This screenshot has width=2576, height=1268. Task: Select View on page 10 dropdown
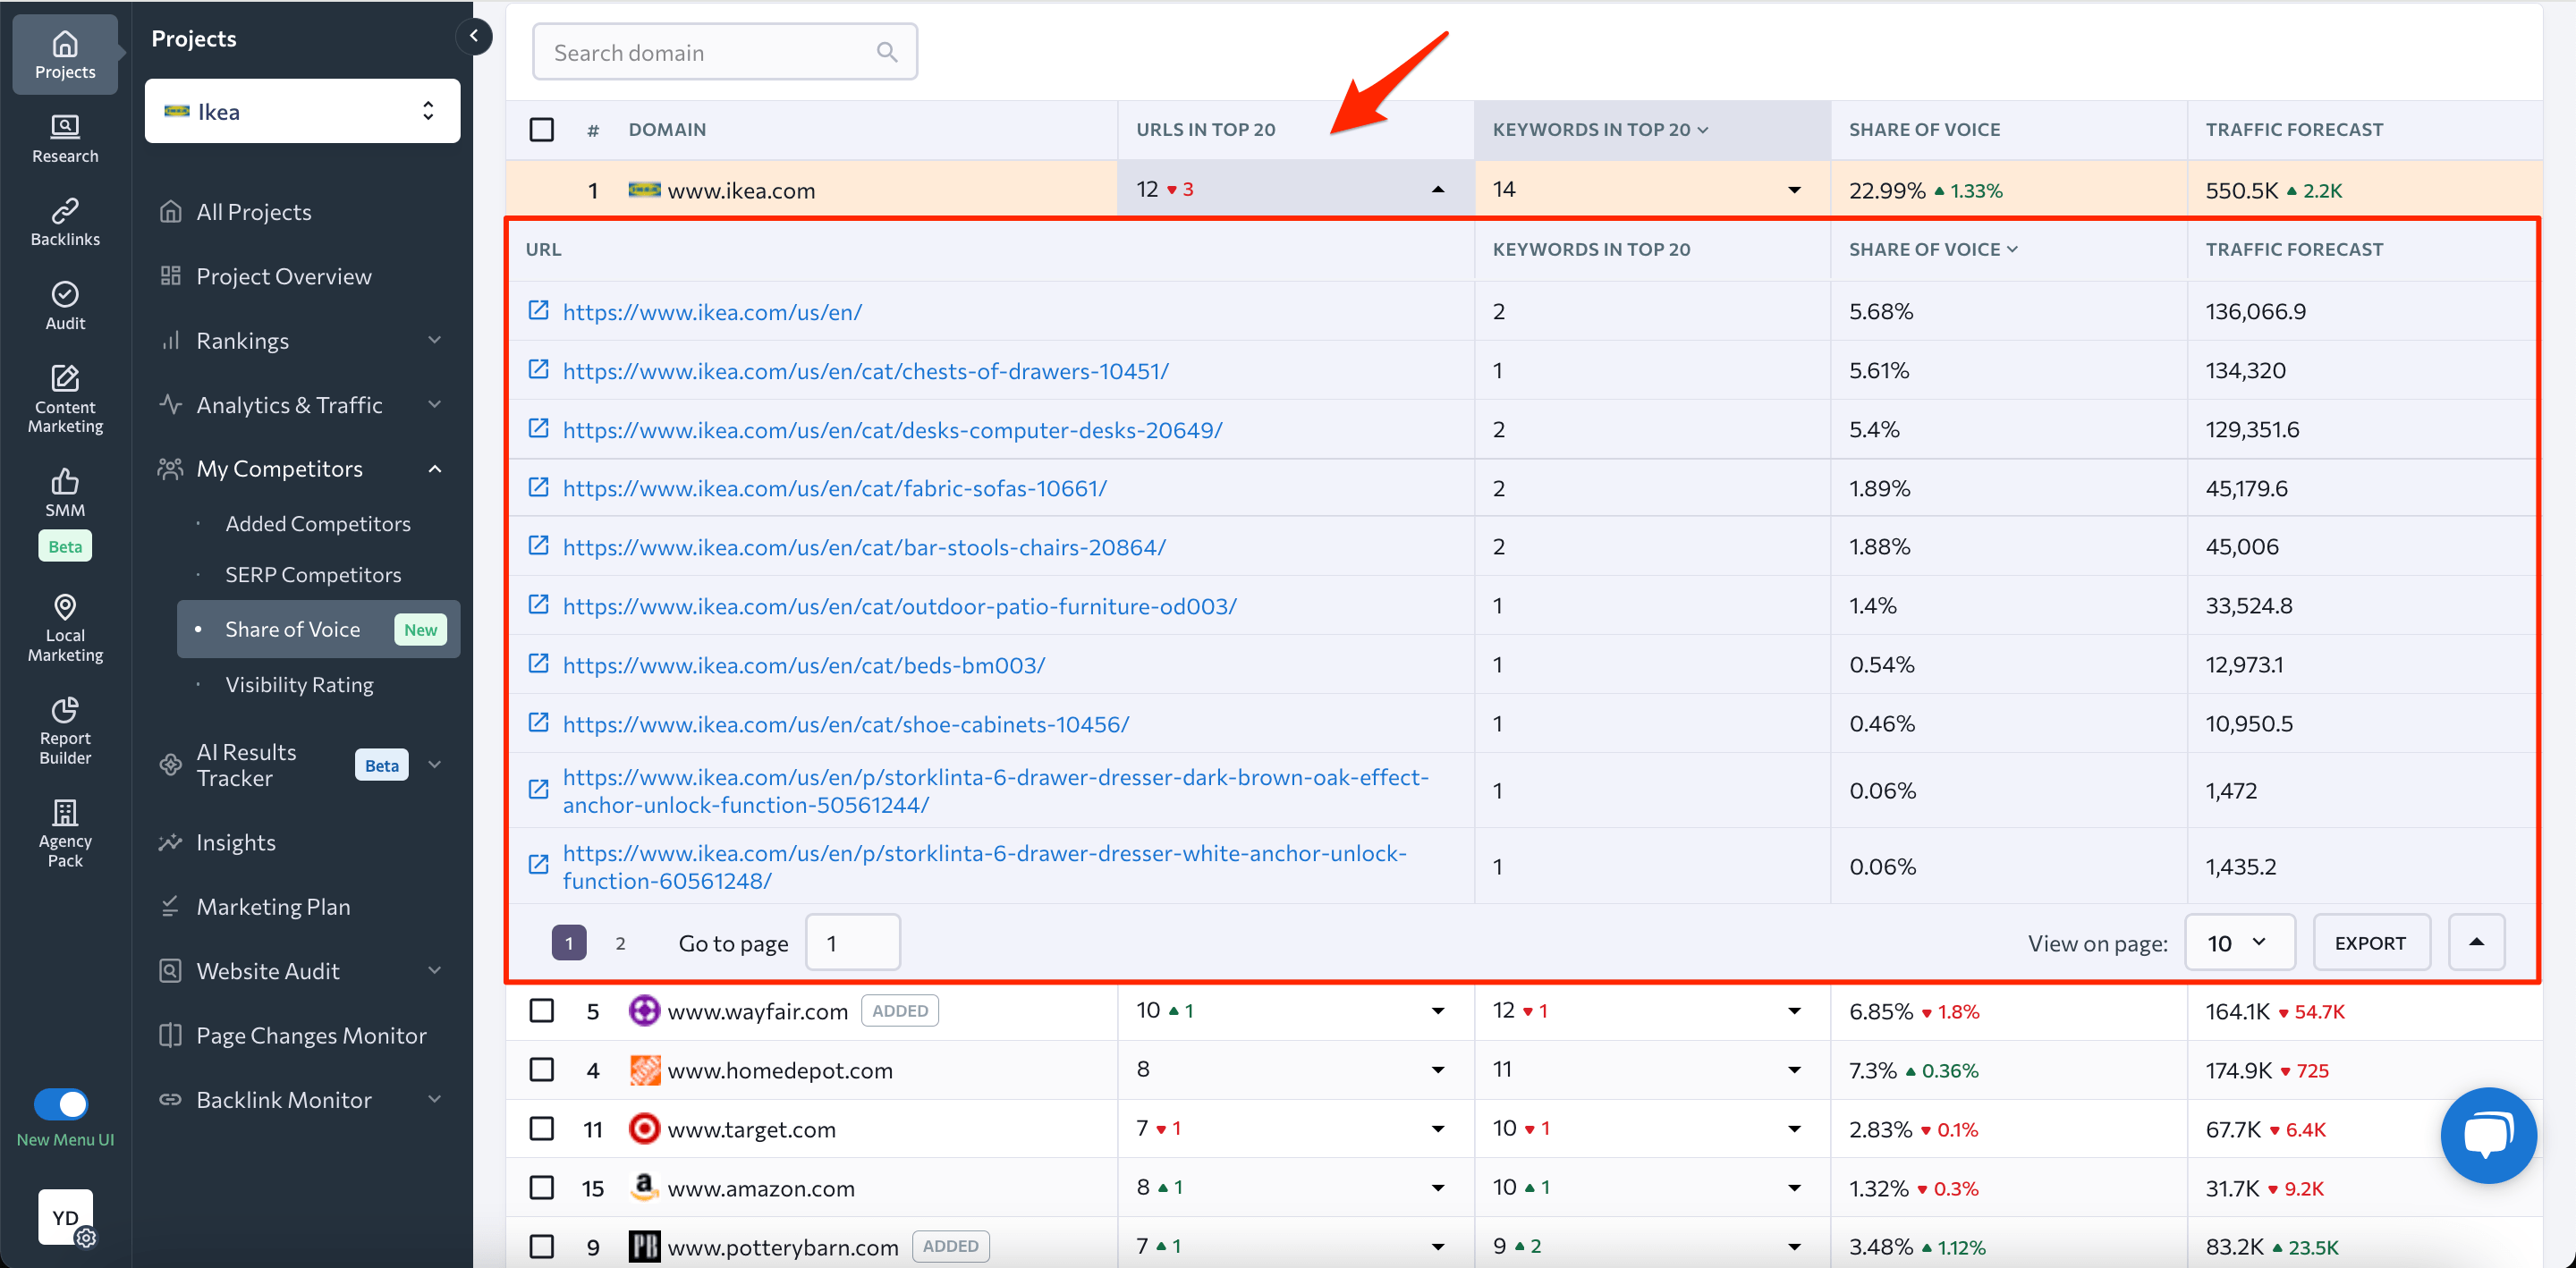pyautogui.click(x=2239, y=943)
